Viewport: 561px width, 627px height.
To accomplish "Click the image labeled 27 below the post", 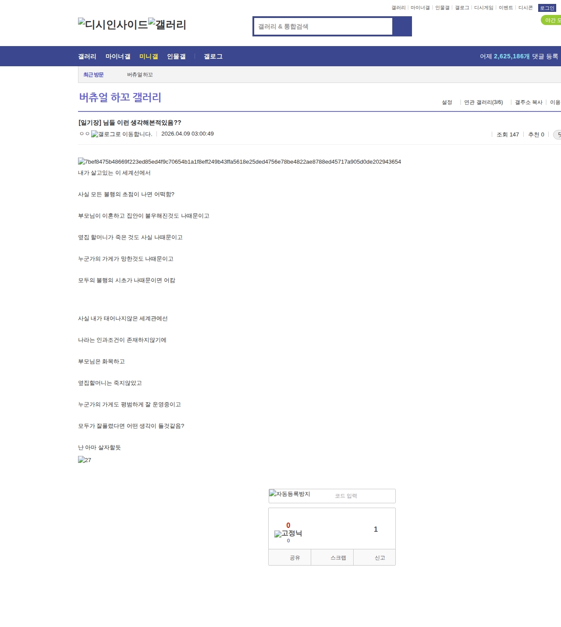I will click(85, 460).
